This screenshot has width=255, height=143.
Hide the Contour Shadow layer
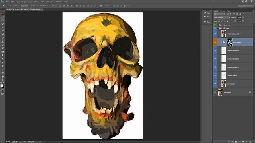(215, 75)
